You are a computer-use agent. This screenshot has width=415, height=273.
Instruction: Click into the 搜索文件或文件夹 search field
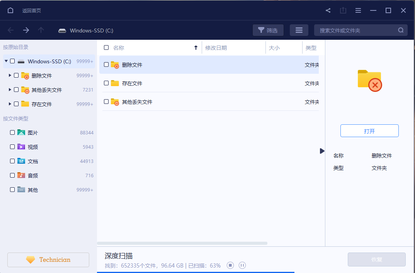tap(355, 30)
